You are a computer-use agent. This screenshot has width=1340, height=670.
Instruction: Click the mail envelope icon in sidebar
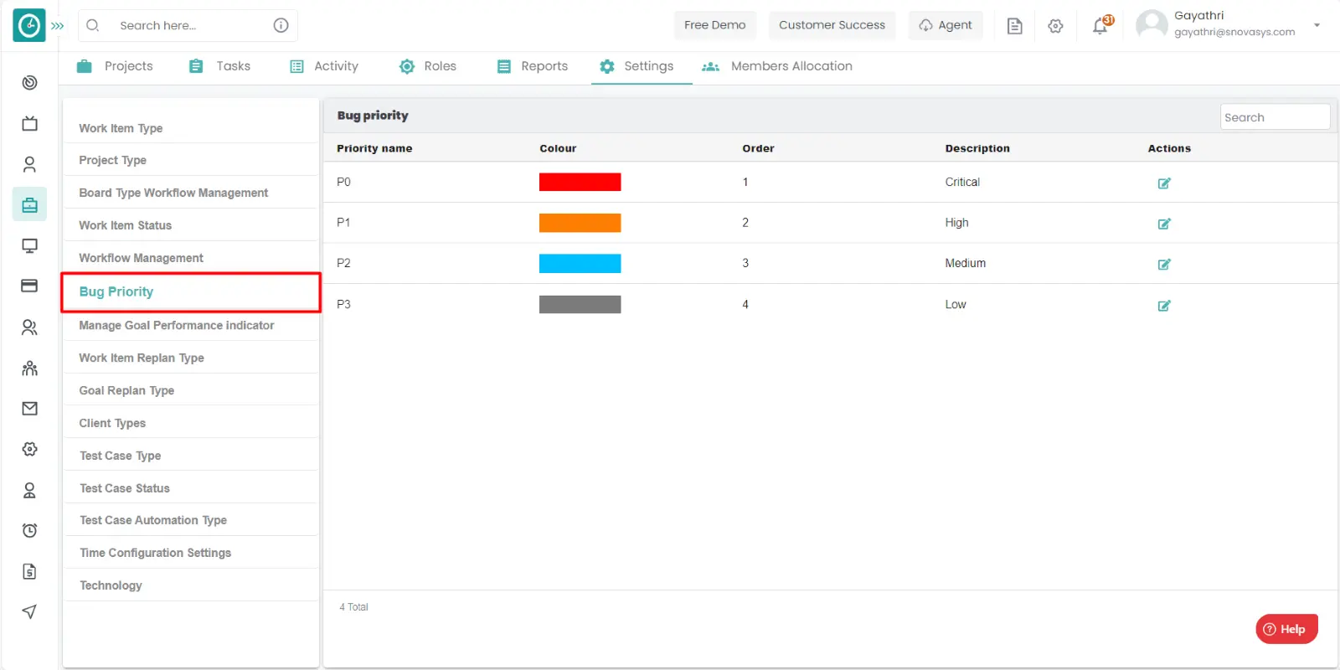tap(29, 409)
